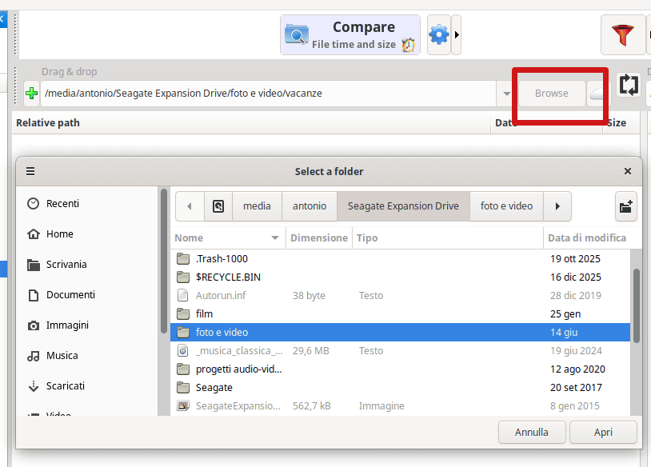Image resolution: width=651 pixels, height=467 pixels.
Task: Click the folder path input field
Action: (x=268, y=94)
